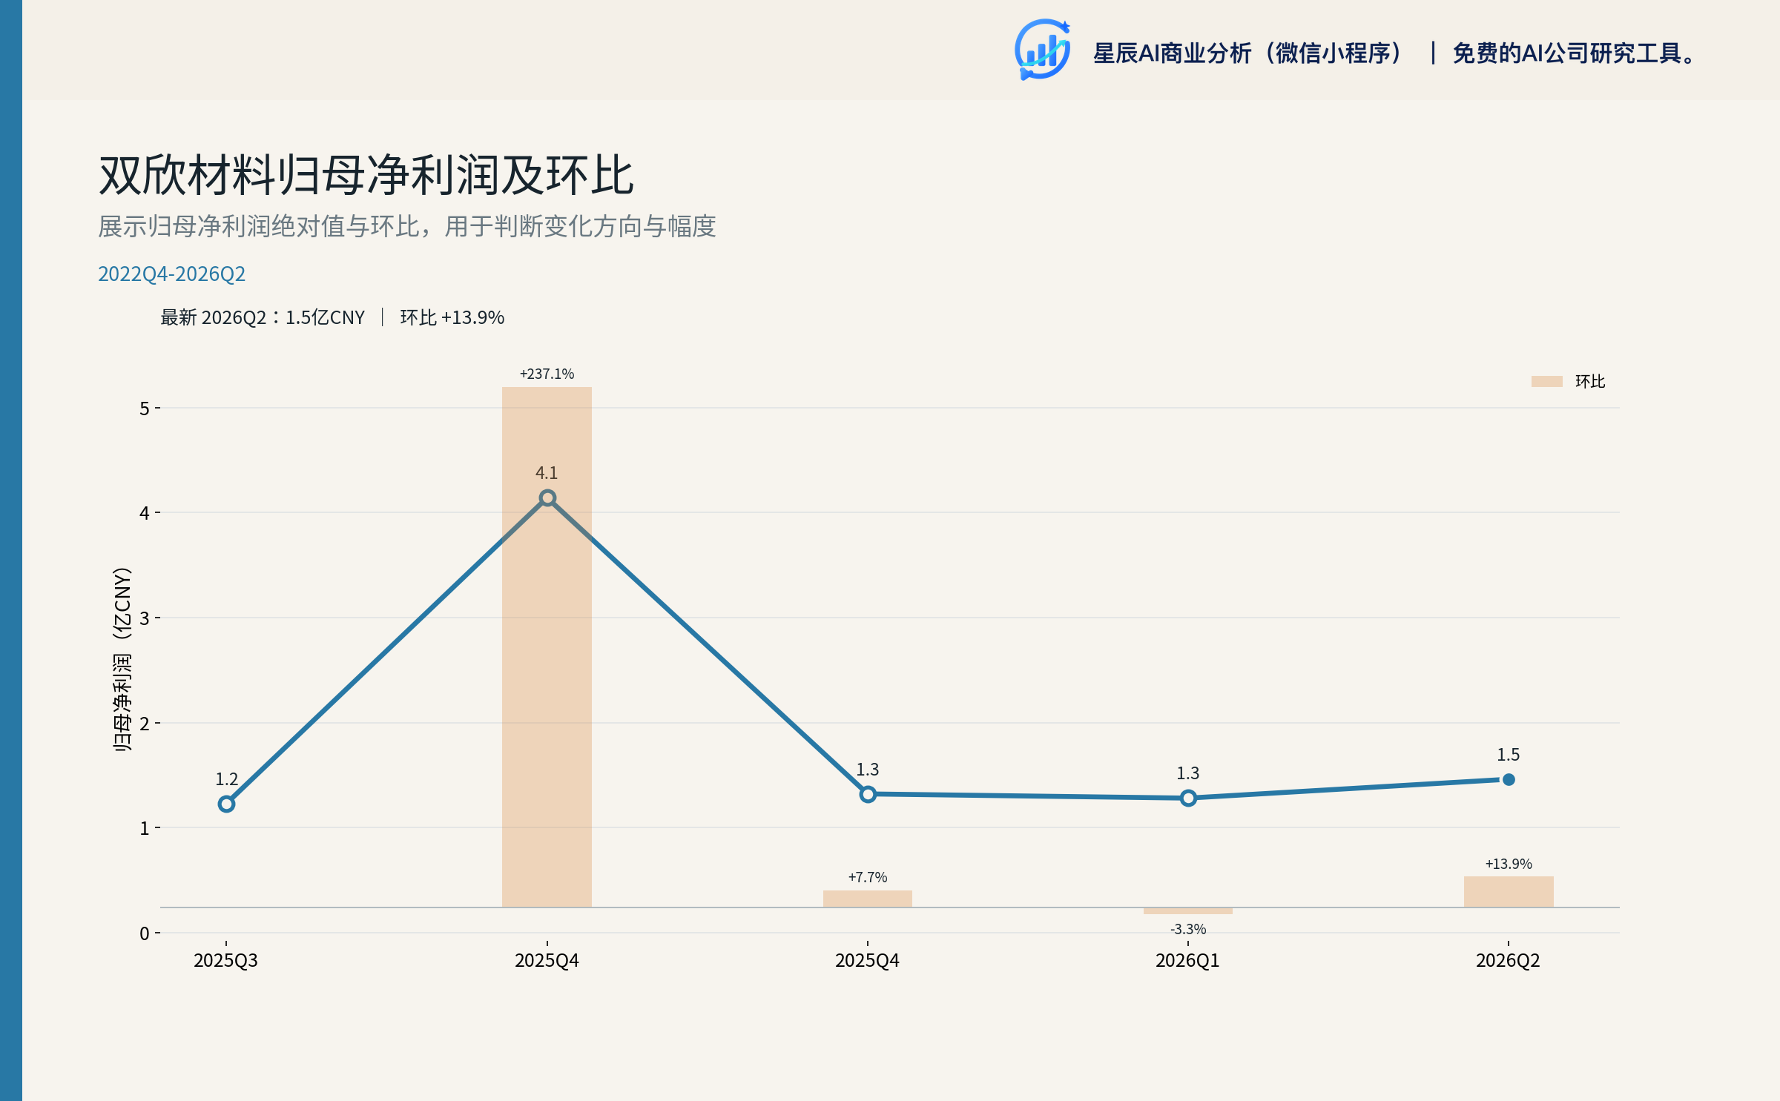The height and width of the screenshot is (1101, 1780).
Task: Click the 环比 +13.9% summary text
Action: coord(452,317)
